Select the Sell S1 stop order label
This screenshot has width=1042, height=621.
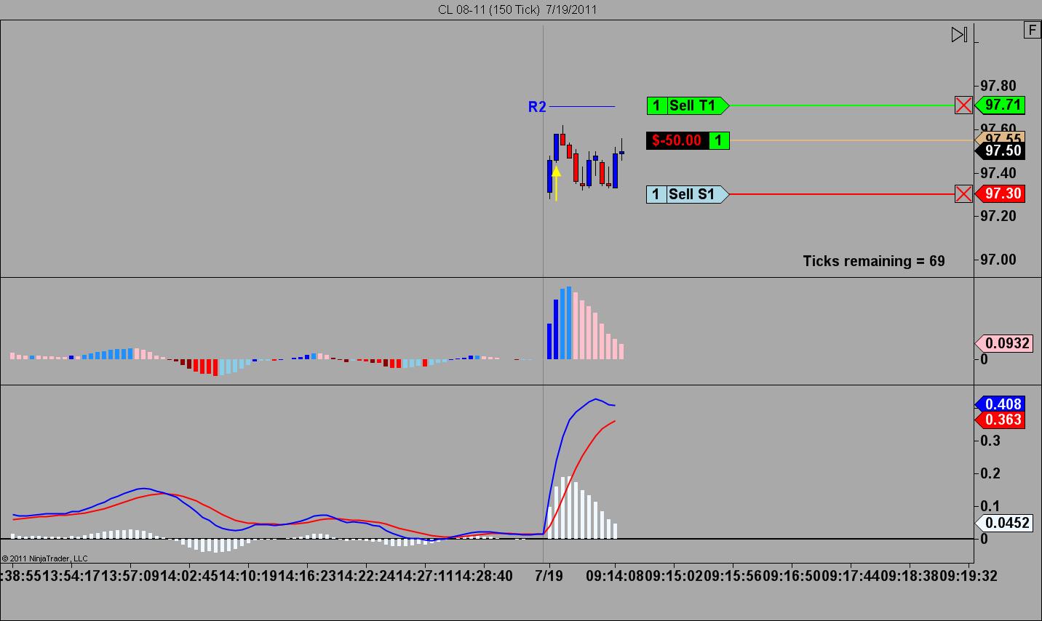coord(687,194)
